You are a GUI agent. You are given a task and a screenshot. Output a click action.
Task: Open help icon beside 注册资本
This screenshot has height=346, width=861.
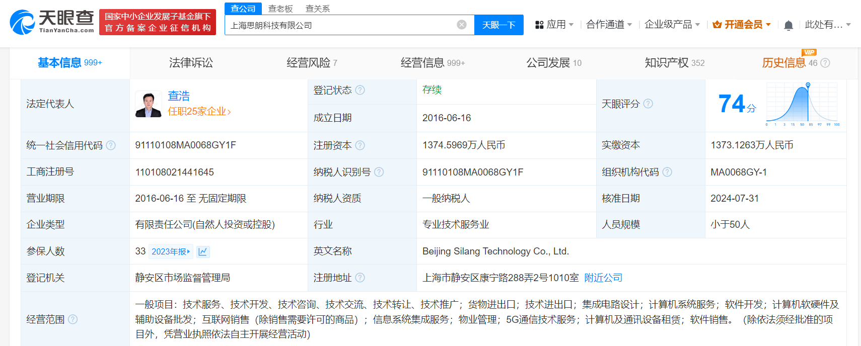(360, 145)
